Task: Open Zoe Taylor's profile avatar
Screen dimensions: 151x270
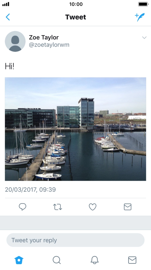Action: click(x=15, y=41)
